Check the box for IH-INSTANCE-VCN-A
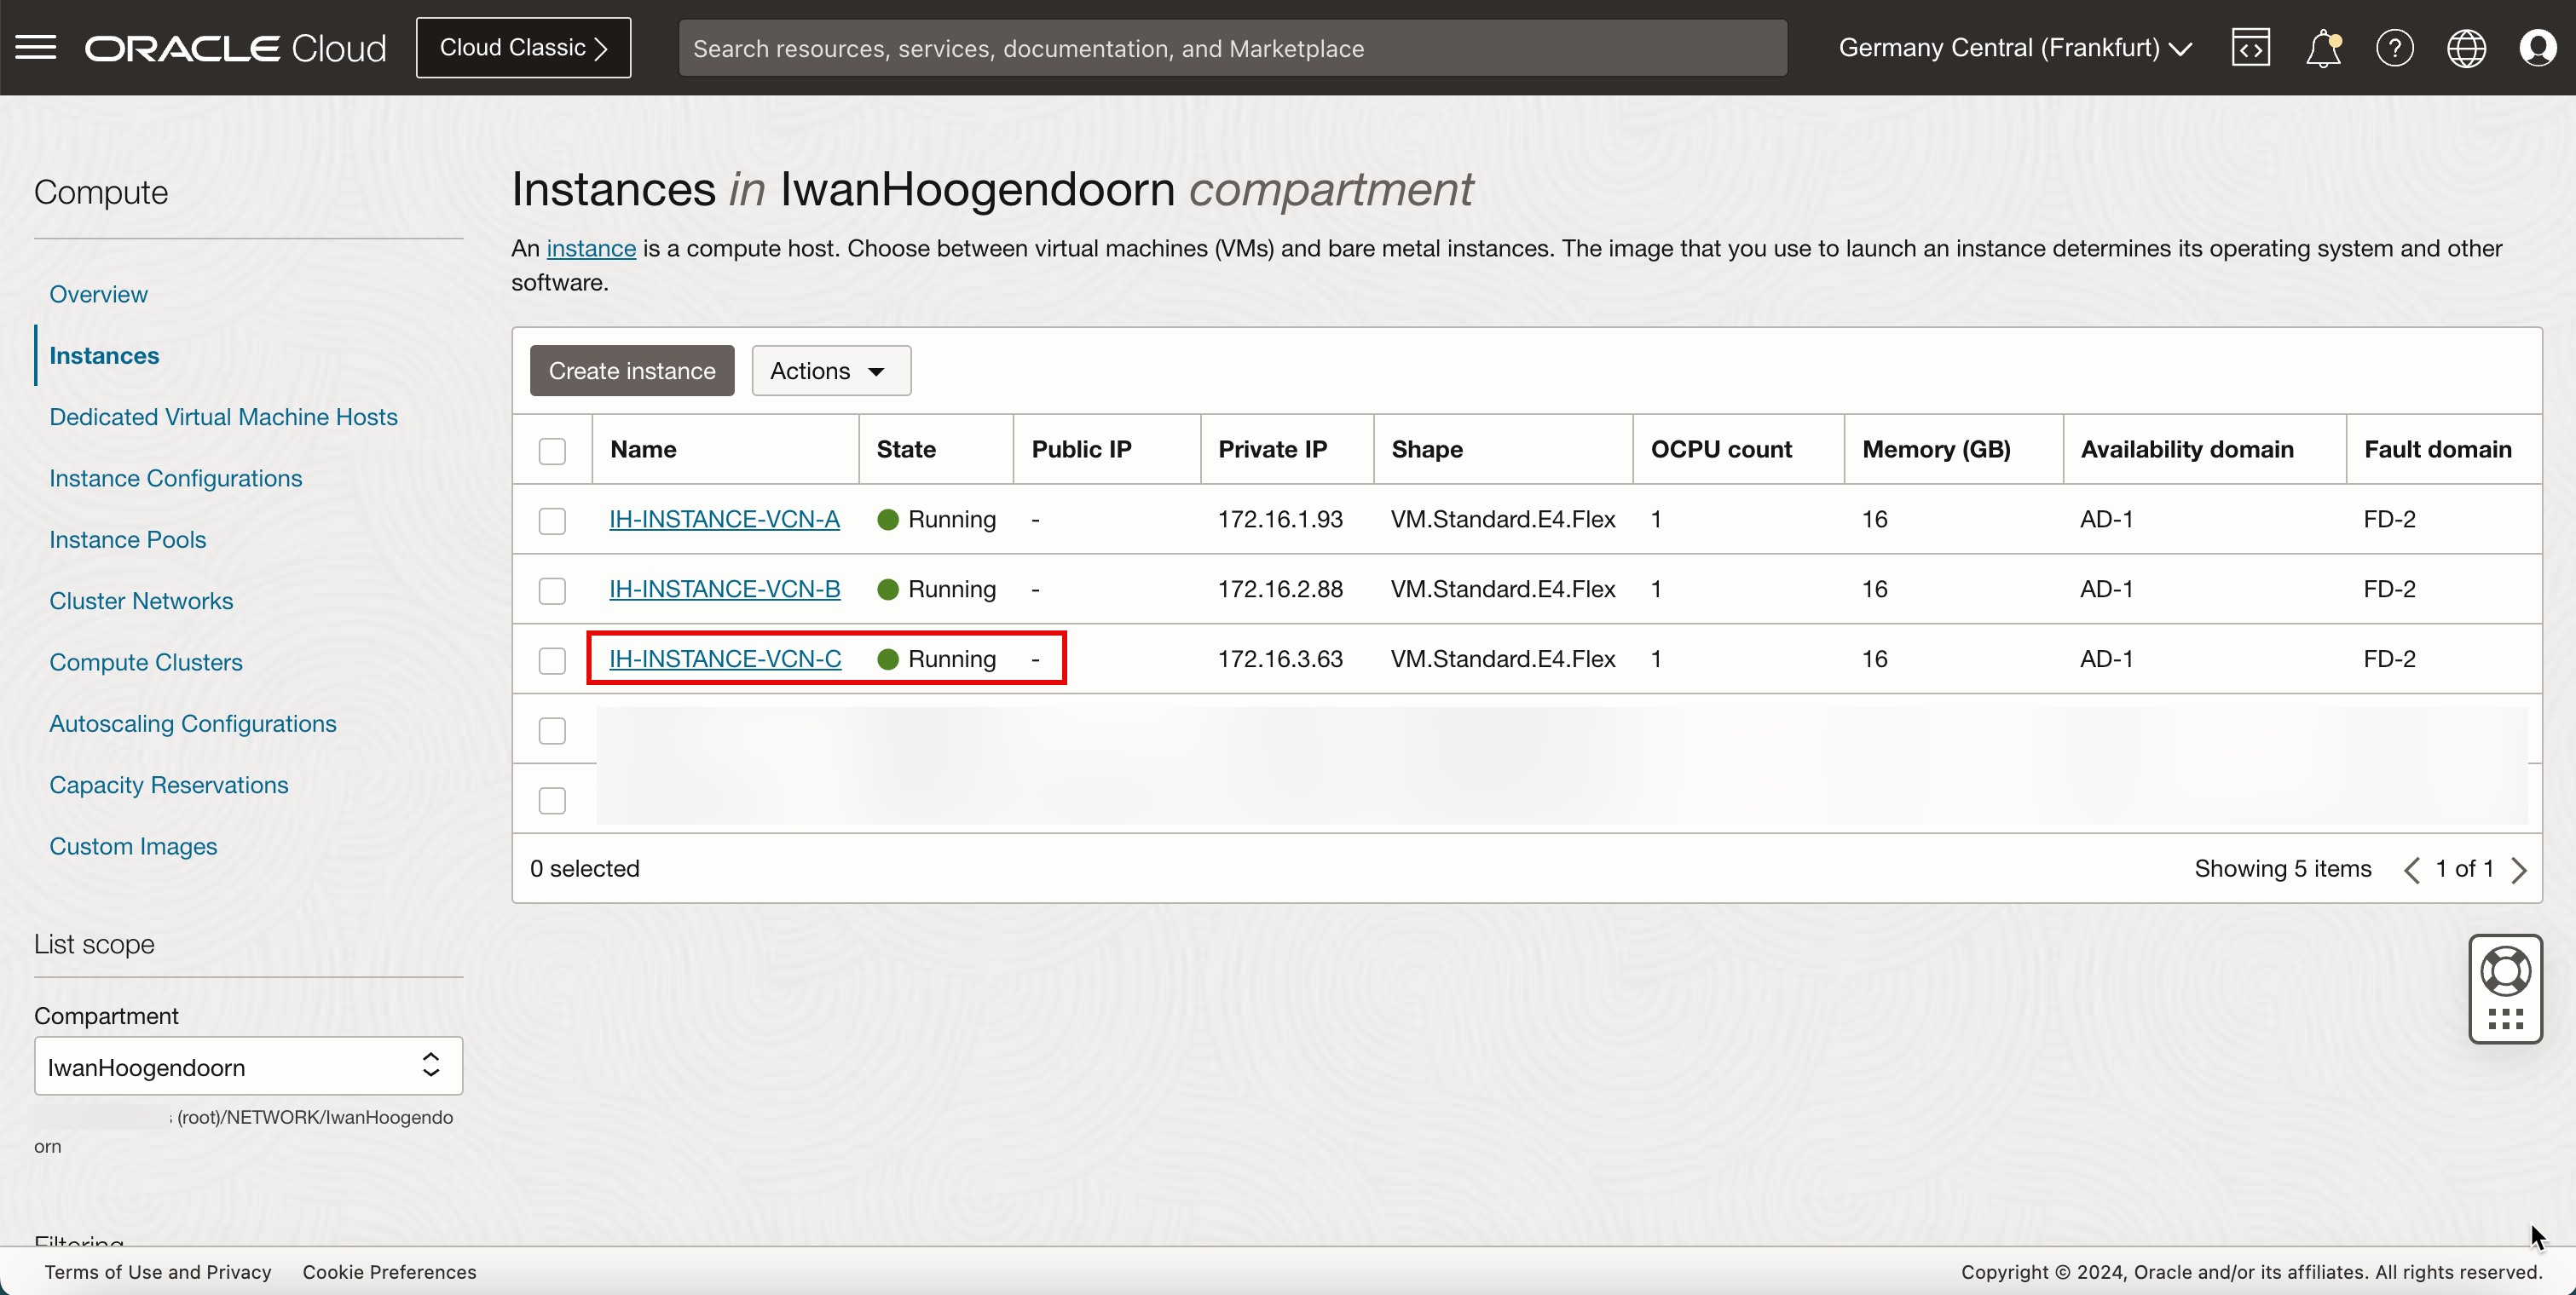The height and width of the screenshot is (1295, 2576). [552, 521]
